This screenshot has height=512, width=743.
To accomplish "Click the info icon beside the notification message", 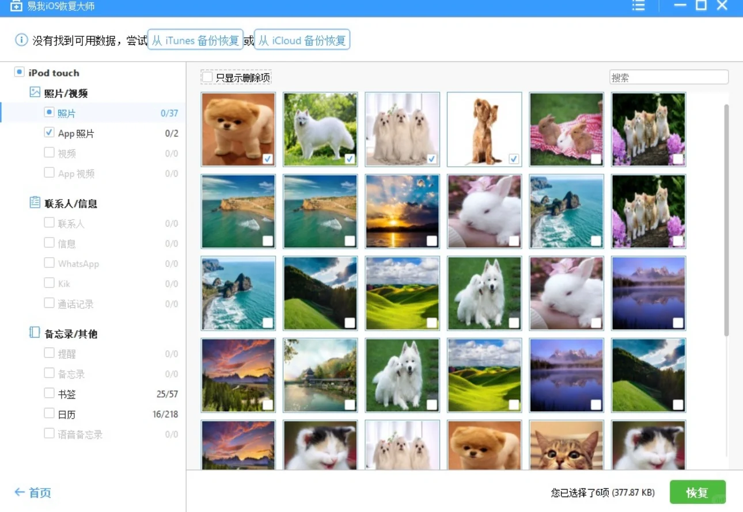I will tap(22, 40).
